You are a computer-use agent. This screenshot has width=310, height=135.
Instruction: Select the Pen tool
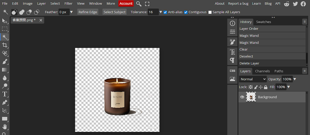tap(5, 102)
